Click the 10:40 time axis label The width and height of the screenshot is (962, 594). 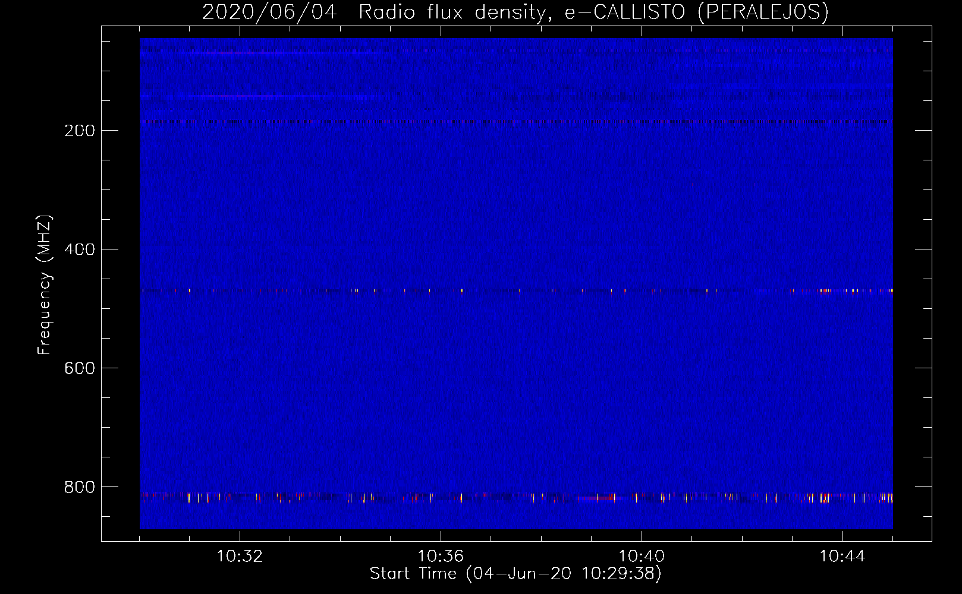tap(642, 557)
